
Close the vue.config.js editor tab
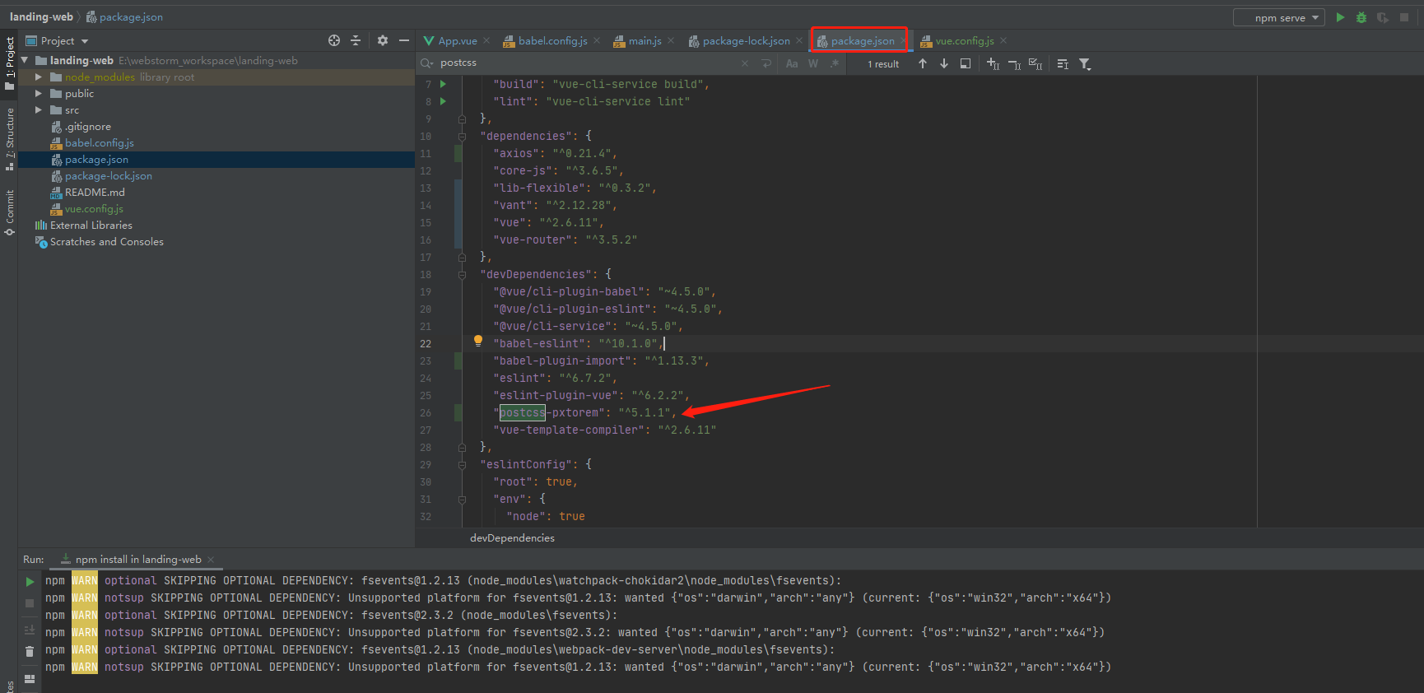point(1003,41)
